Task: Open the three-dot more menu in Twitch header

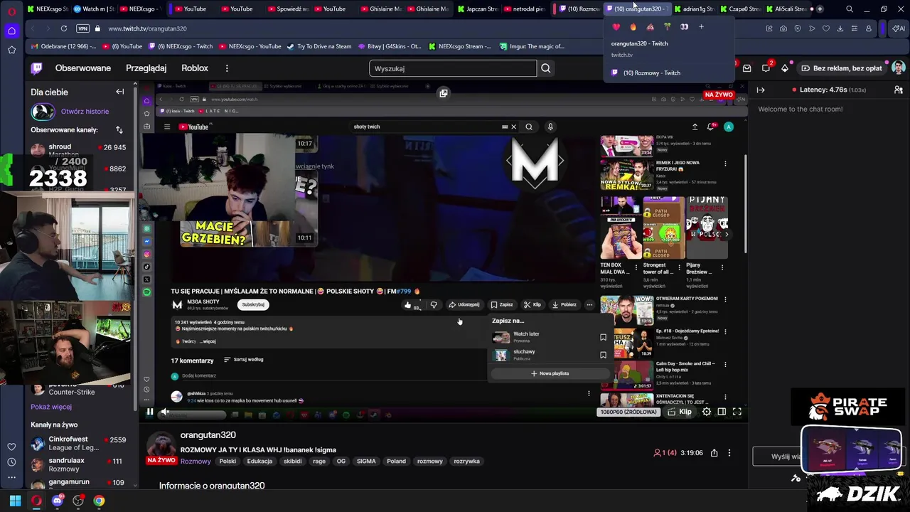Action: click(x=227, y=68)
